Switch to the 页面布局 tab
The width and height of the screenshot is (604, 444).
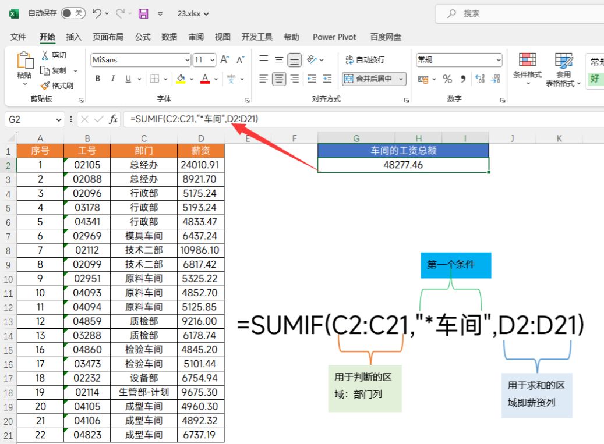[108, 37]
